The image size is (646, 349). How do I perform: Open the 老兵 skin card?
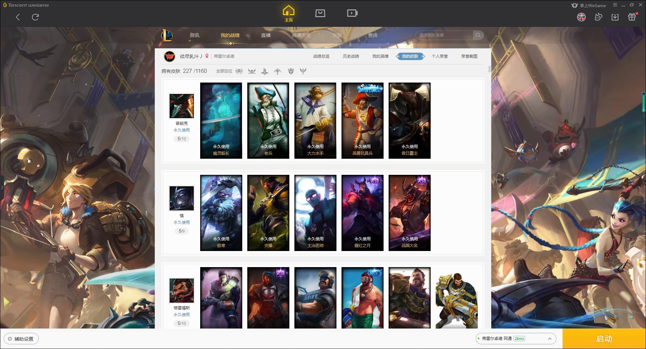tap(268, 120)
